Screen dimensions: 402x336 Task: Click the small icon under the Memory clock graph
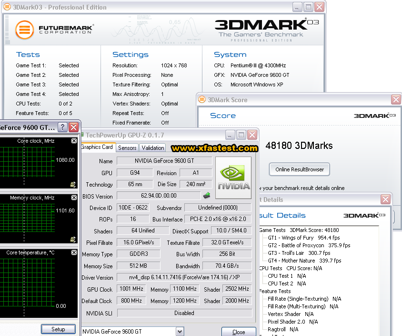point(73,239)
